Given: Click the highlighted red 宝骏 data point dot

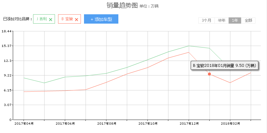Looking at the screenshot, I should pyautogui.click(x=209, y=74).
